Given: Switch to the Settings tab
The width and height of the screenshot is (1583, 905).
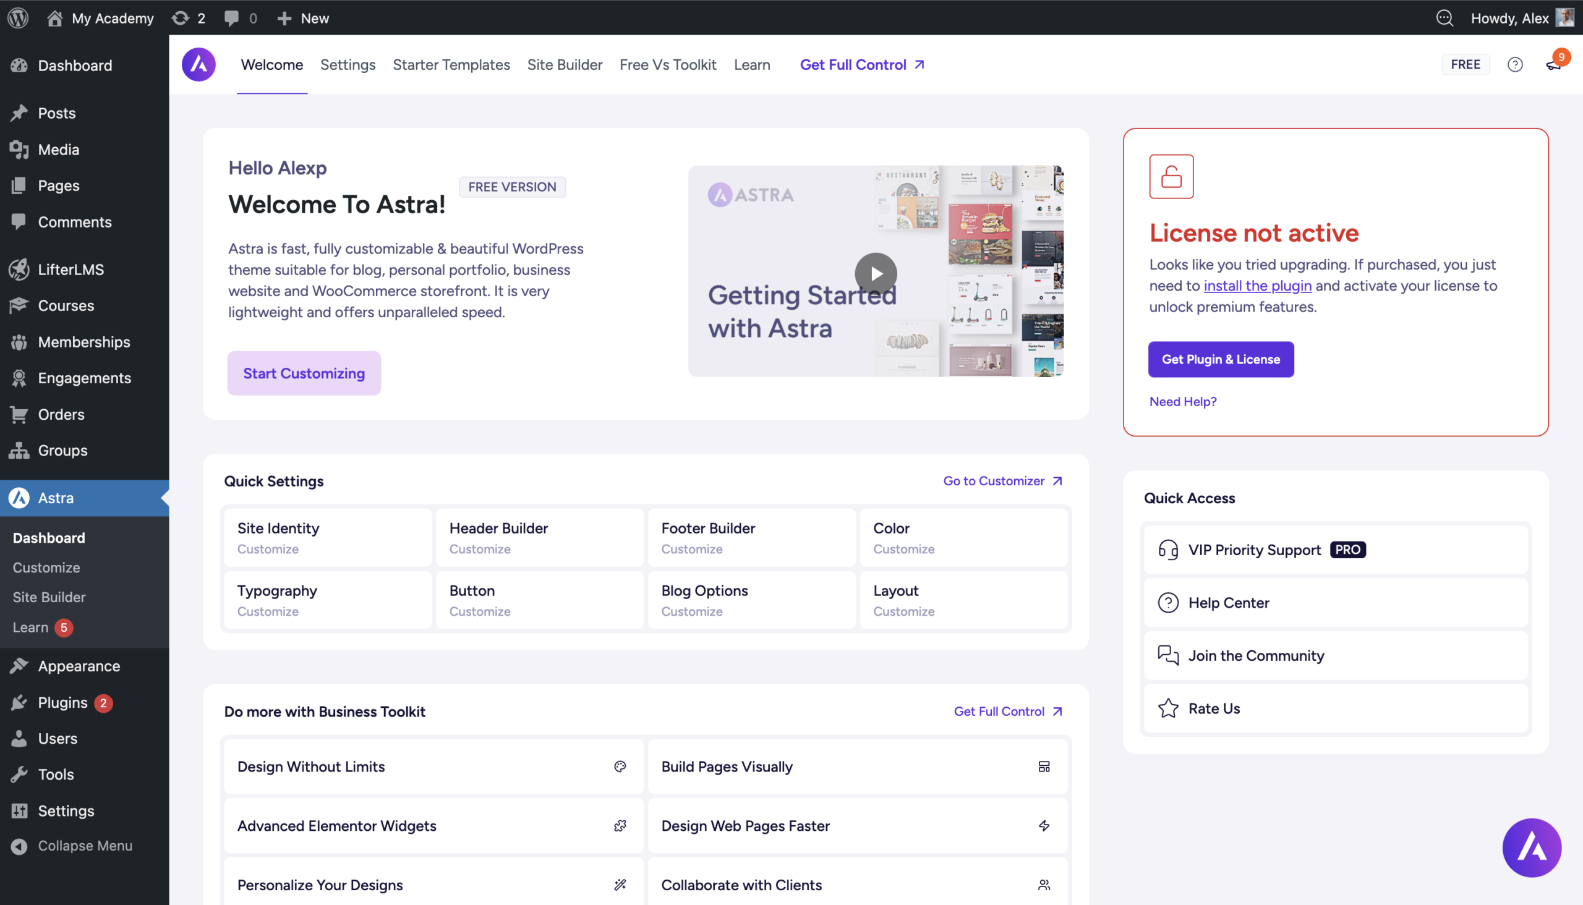Looking at the screenshot, I should [x=348, y=64].
